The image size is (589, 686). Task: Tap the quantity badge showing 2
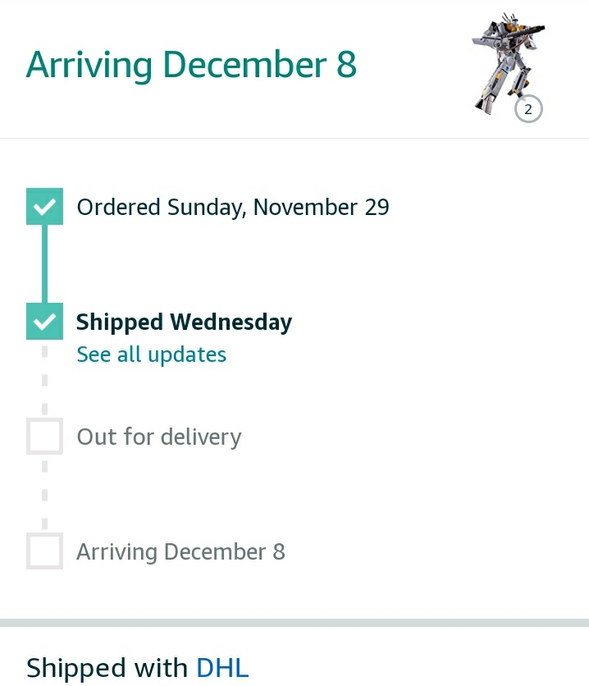pyautogui.click(x=528, y=109)
